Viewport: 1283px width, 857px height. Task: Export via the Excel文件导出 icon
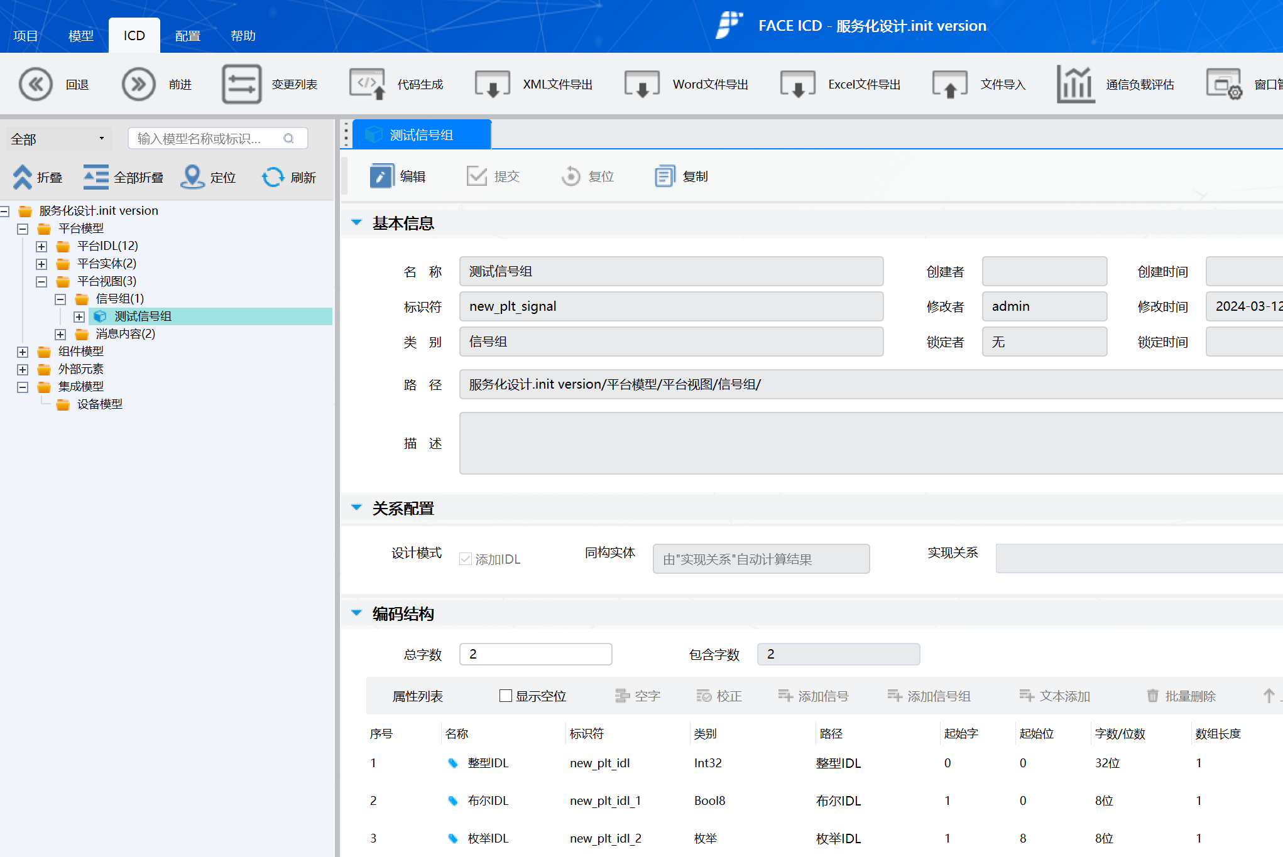798,84
